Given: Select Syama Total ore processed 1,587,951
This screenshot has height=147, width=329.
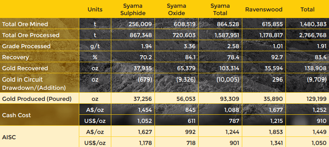Looking at the screenshot, I should tap(227, 35).
